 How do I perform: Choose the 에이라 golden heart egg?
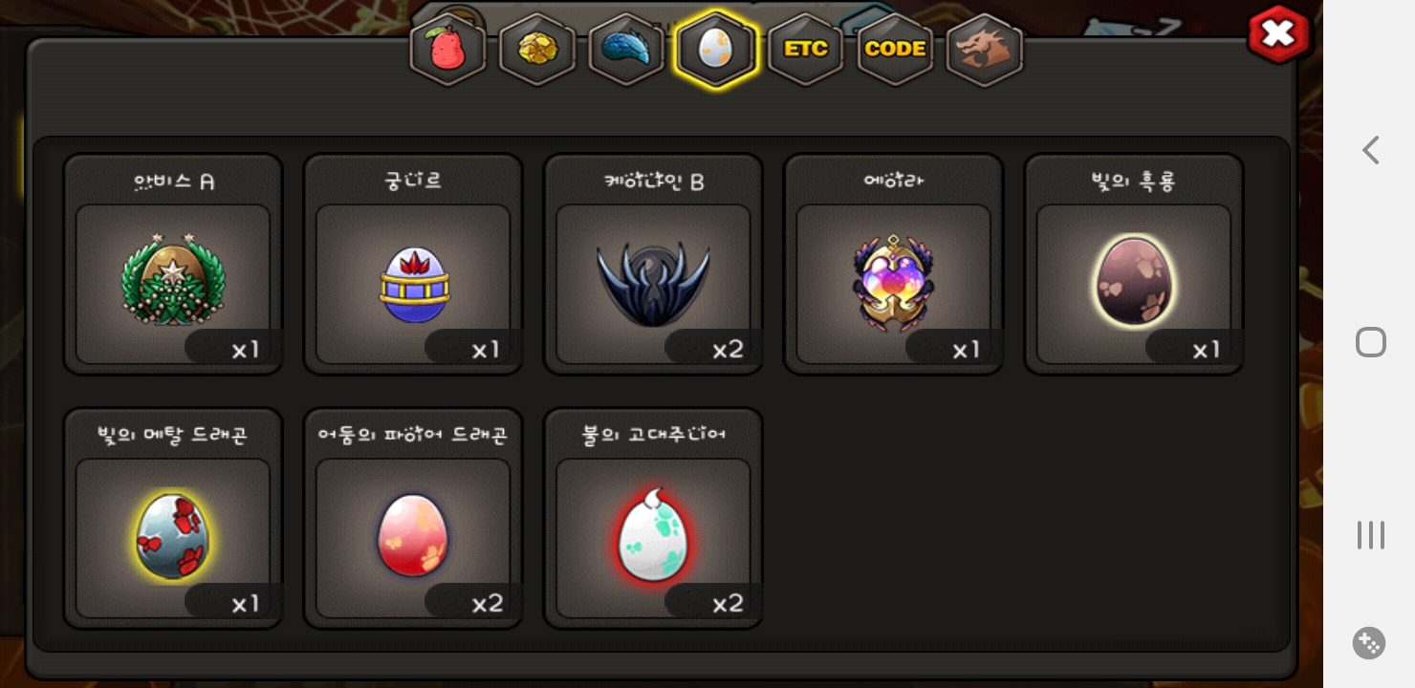click(894, 265)
